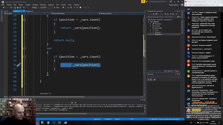Click the Output window horizontal scrollbar
Screen dimensions: 223x125
click(90, 114)
